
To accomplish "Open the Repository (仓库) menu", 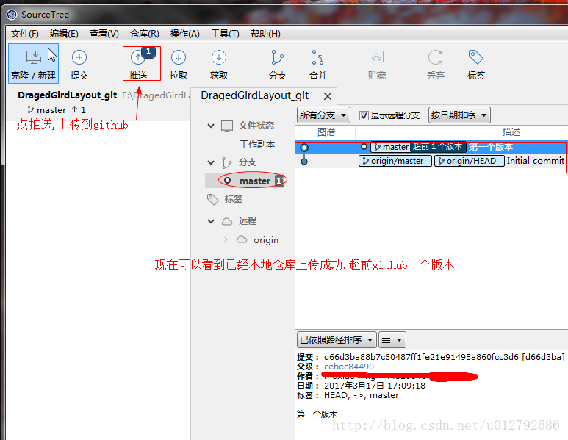I will (144, 34).
